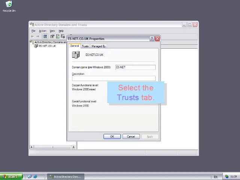The width and height of the screenshot is (240, 180).
Task: Click the Internet Explorer quick launch icon
Action: click(35, 177)
